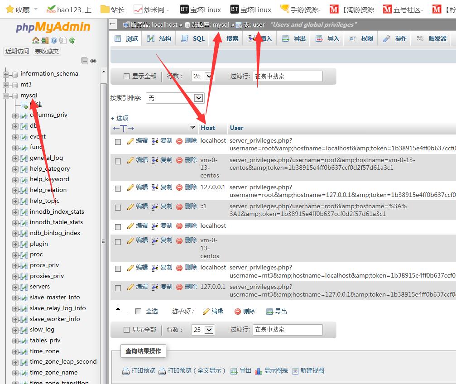Click the phpMyAdmin home icon
Screen dimensions: 456x384
click(x=35, y=41)
